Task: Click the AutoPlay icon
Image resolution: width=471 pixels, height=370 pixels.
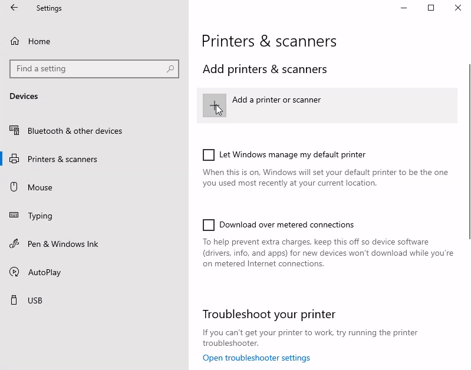Action: point(14,272)
